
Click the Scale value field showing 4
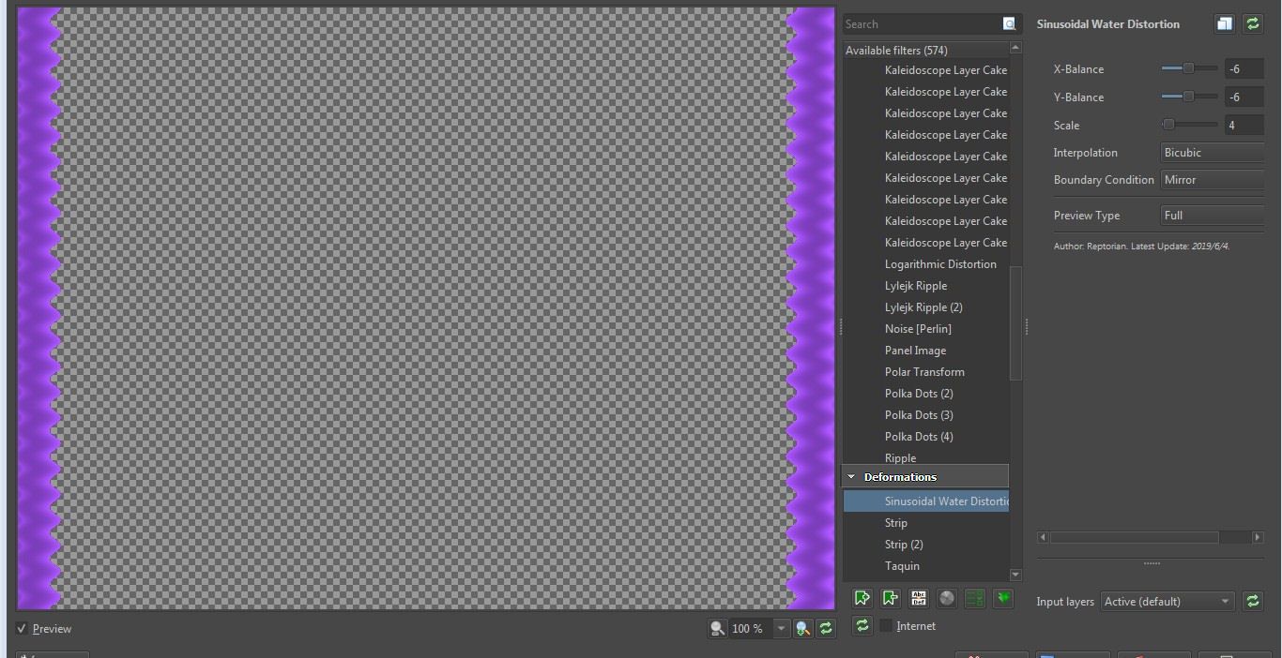click(x=1244, y=126)
